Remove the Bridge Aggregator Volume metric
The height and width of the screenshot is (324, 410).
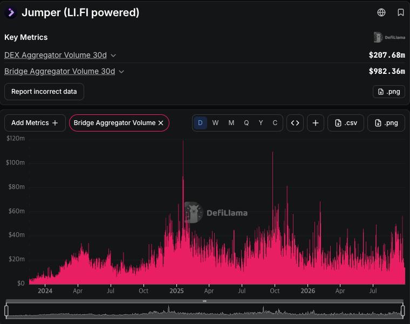click(161, 123)
